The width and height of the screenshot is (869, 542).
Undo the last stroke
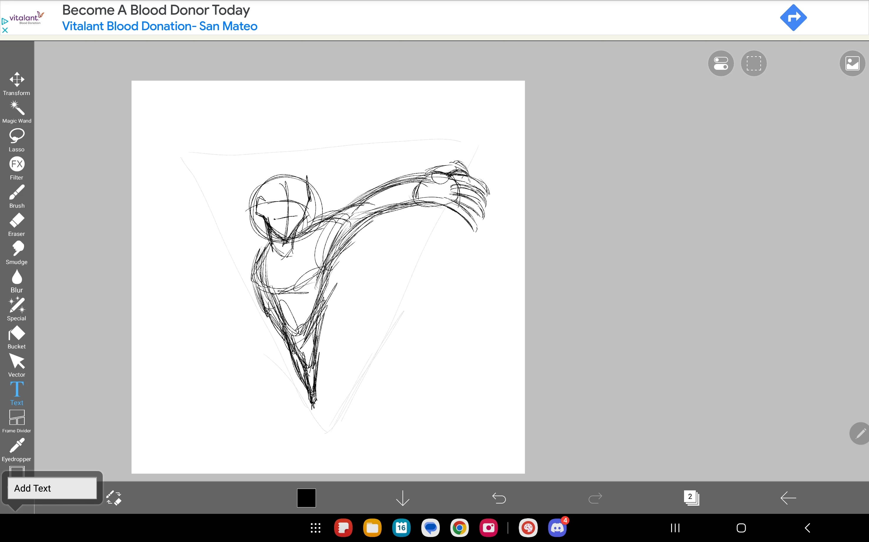tap(499, 498)
